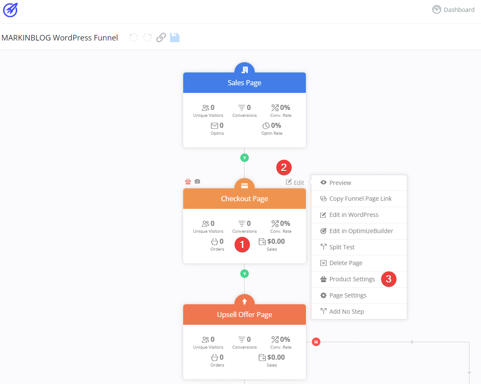Image resolution: width=481 pixels, height=384 pixels.
Task: Select Delete Page from the menu
Action: pos(346,263)
